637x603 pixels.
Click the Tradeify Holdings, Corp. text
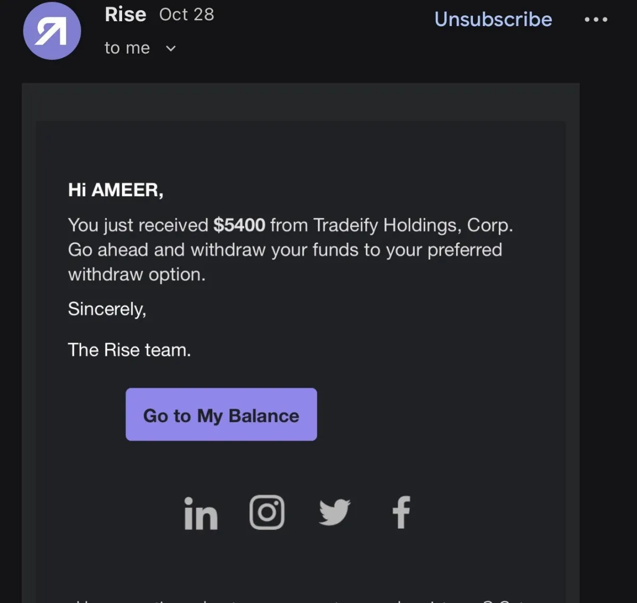(413, 225)
